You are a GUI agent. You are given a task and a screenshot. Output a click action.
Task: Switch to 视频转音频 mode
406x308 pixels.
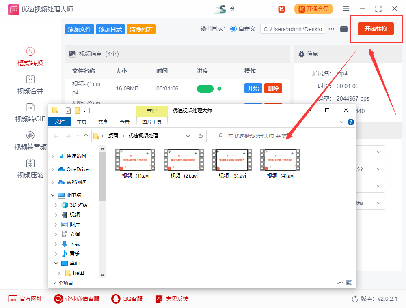[30, 141]
